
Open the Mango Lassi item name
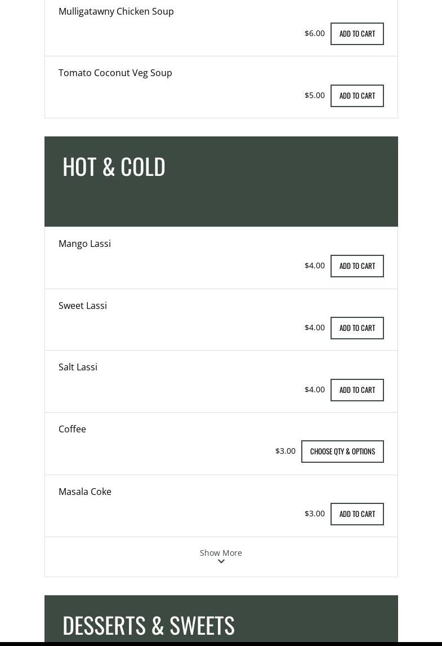pyautogui.click(x=84, y=244)
